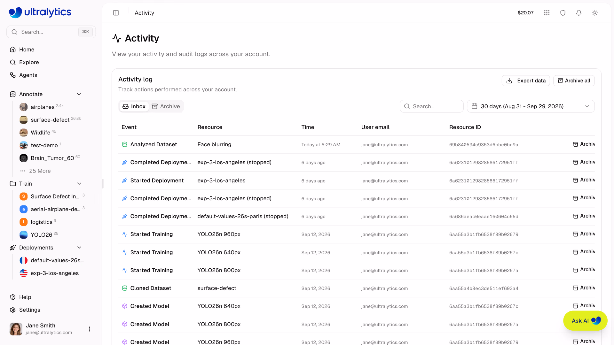
Task: Open notifications bell
Action: coord(579,13)
